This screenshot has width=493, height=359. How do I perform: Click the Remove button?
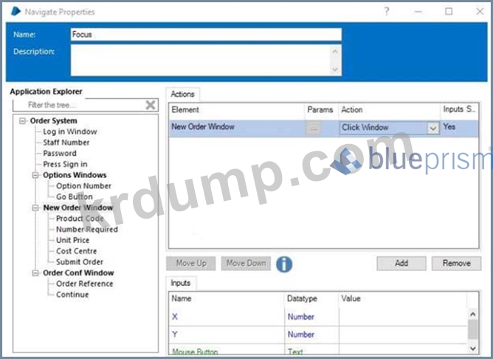[x=456, y=263]
